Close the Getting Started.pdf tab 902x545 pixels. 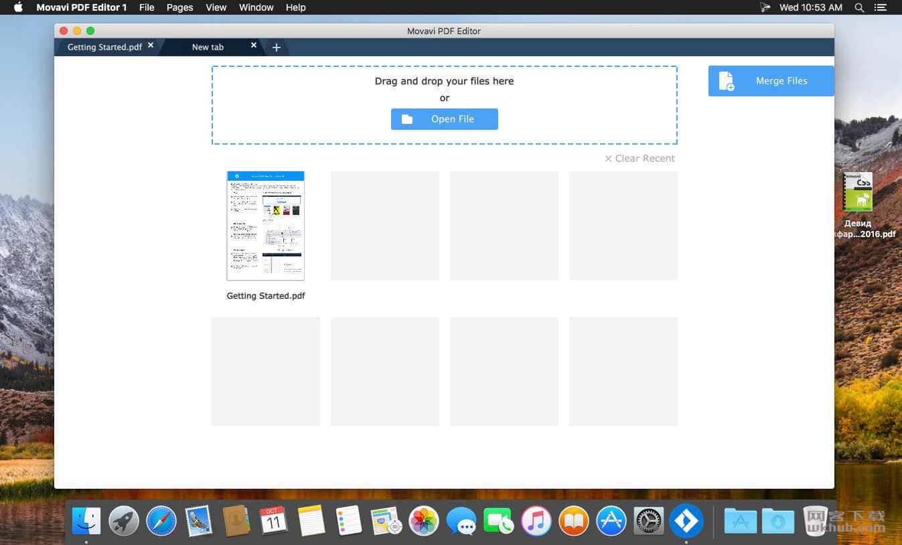point(151,46)
